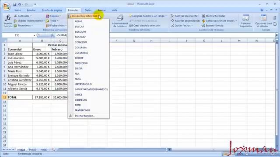
Task: Open the Name Box dropdown arrow
Action: 34,35
